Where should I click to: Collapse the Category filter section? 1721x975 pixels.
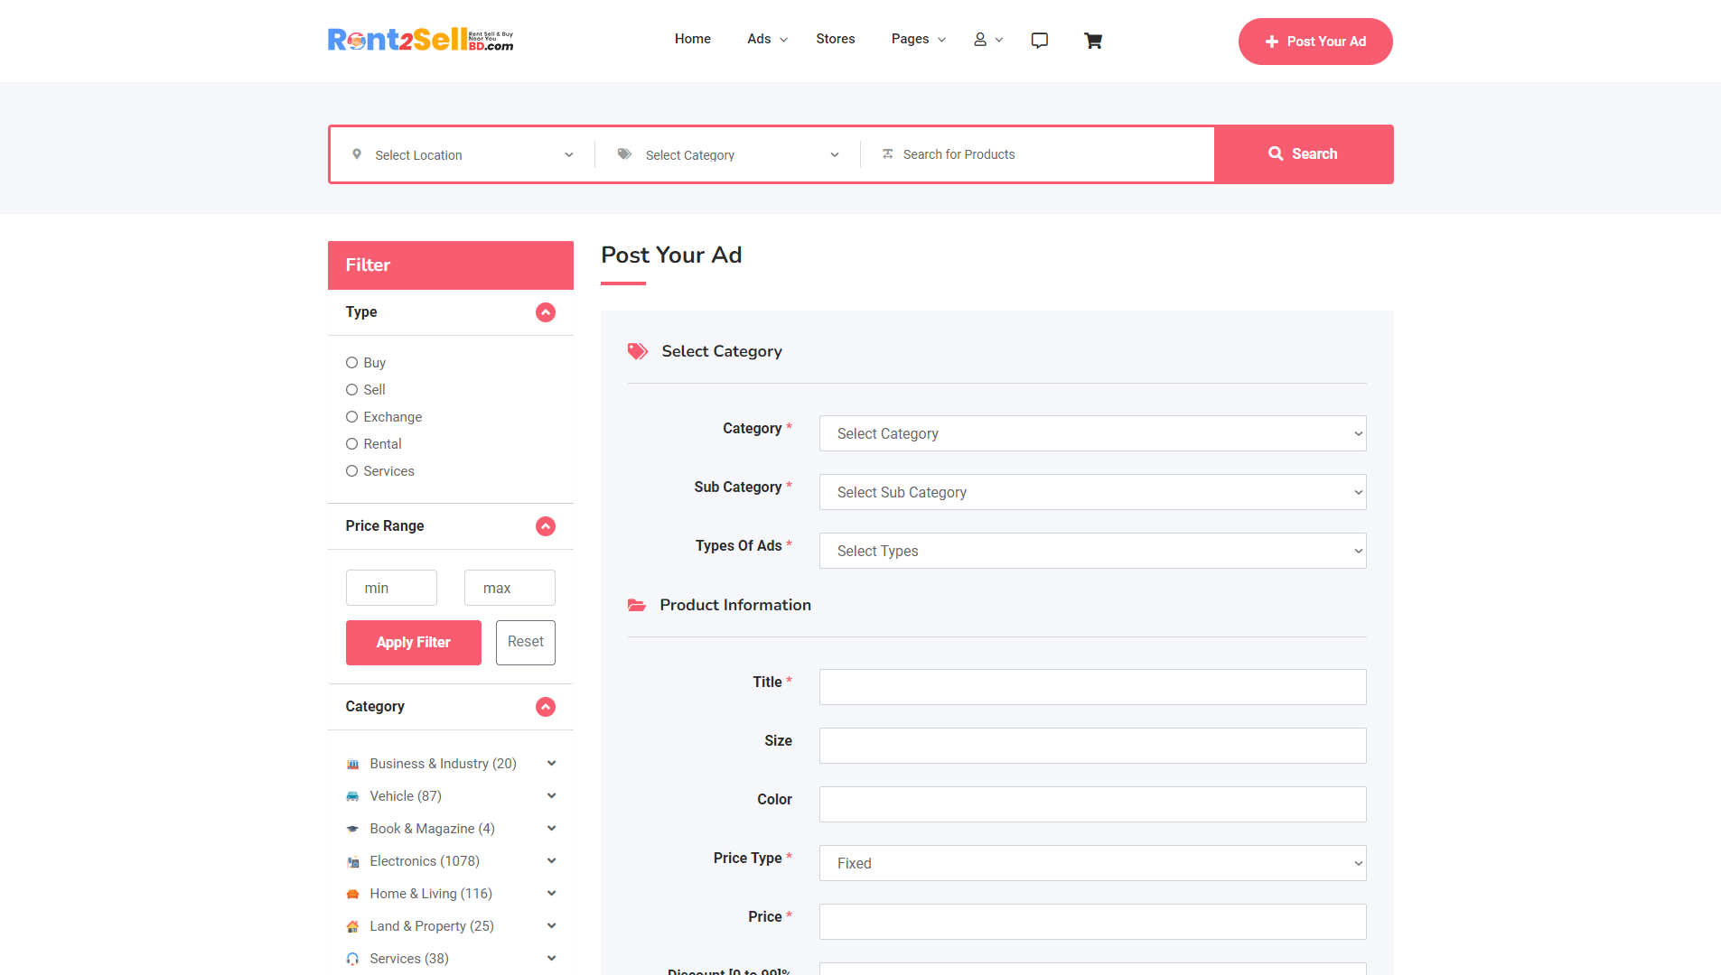(x=546, y=707)
